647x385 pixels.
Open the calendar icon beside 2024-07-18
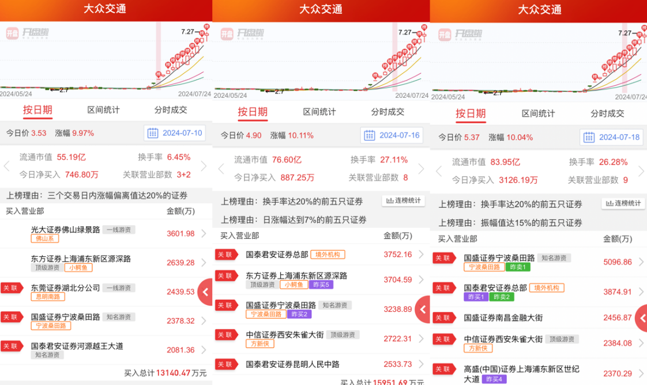pos(589,137)
